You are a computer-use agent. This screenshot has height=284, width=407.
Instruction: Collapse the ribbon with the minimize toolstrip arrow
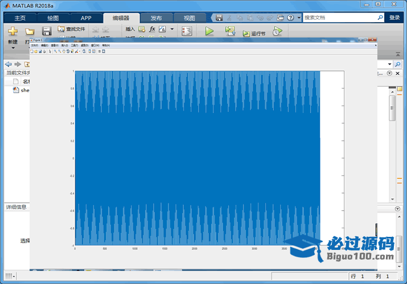pos(398,54)
